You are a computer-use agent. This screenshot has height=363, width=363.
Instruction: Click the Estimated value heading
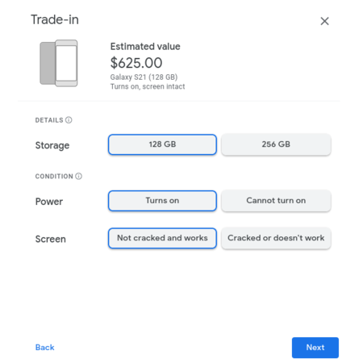tap(145, 46)
